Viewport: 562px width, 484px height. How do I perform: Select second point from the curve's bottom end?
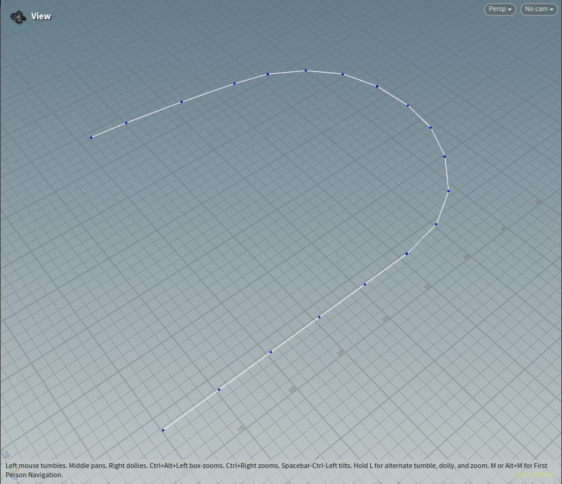(x=219, y=389)
